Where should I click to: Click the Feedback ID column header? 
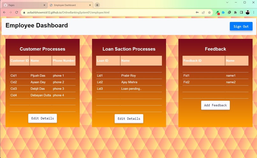[203, 61]
